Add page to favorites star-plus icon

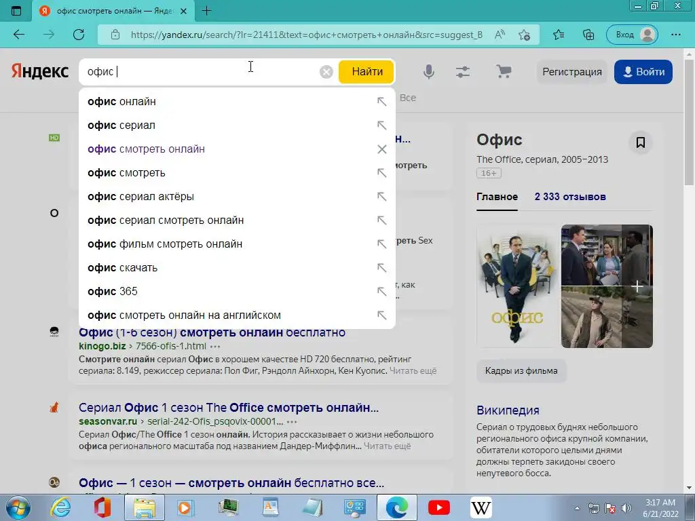(x=524, y=35)
